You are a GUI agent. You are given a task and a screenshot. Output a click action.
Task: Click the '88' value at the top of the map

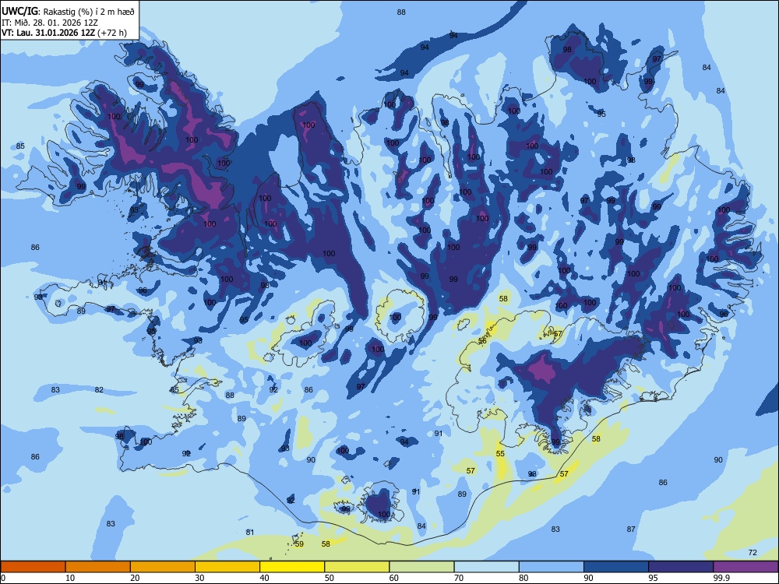pyautogui.click(x=401, y=12)
